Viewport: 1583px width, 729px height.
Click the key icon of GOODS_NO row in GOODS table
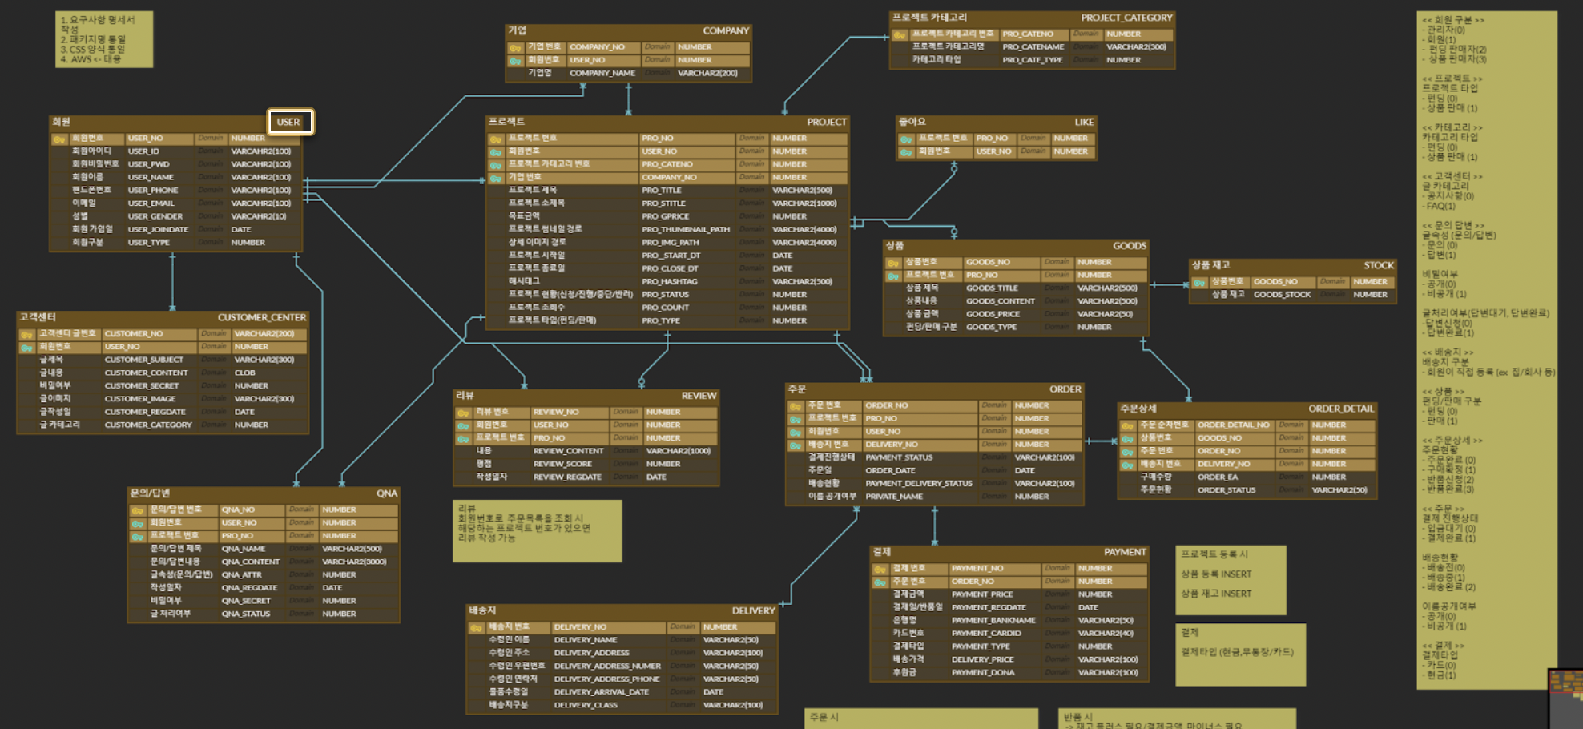point(893,263)
